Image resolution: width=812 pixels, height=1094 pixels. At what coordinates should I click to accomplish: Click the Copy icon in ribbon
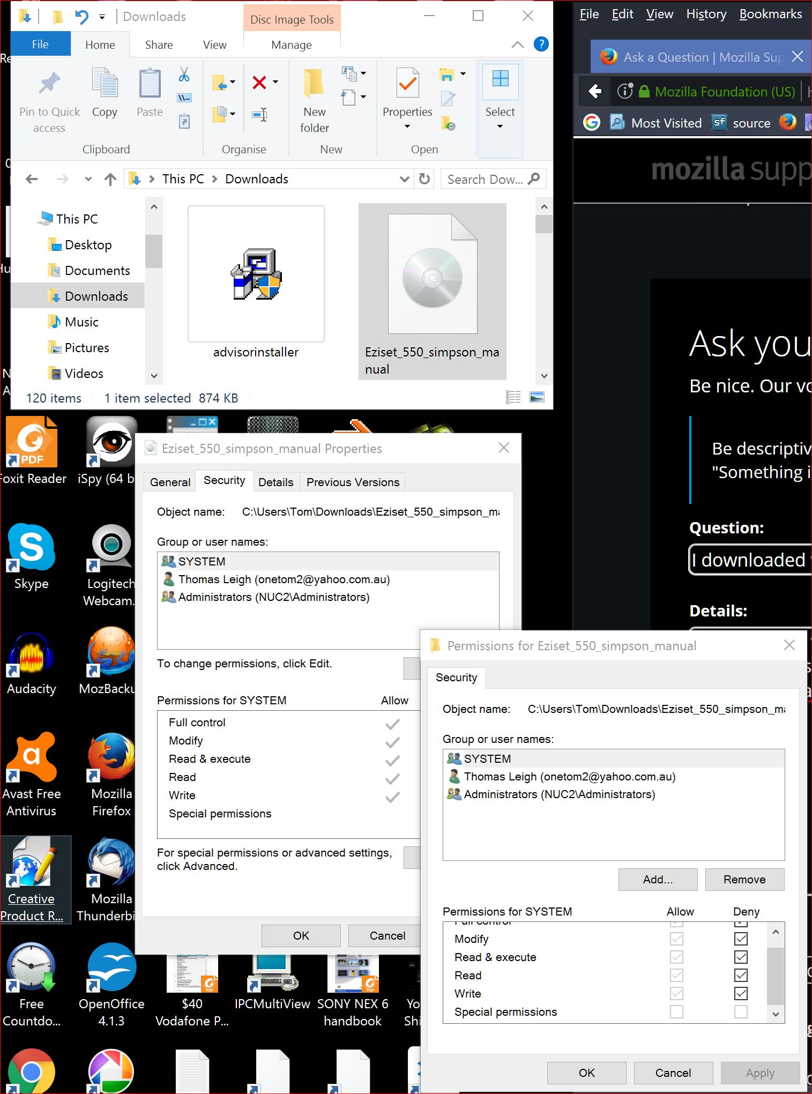105,83
